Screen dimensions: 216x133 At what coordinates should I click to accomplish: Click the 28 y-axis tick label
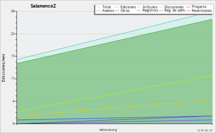point(13,11)
